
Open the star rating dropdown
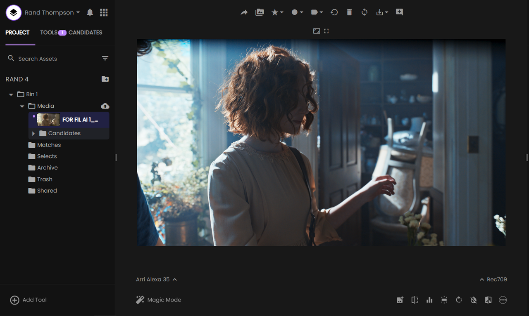pos(277,12)
